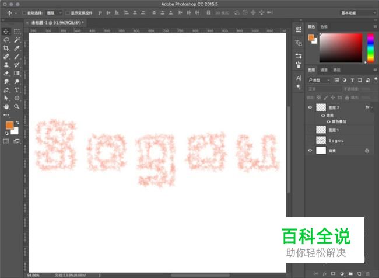Pick the Eyedropper tool
The height and width of the screenshot is (278, 379).
[17, 48]
